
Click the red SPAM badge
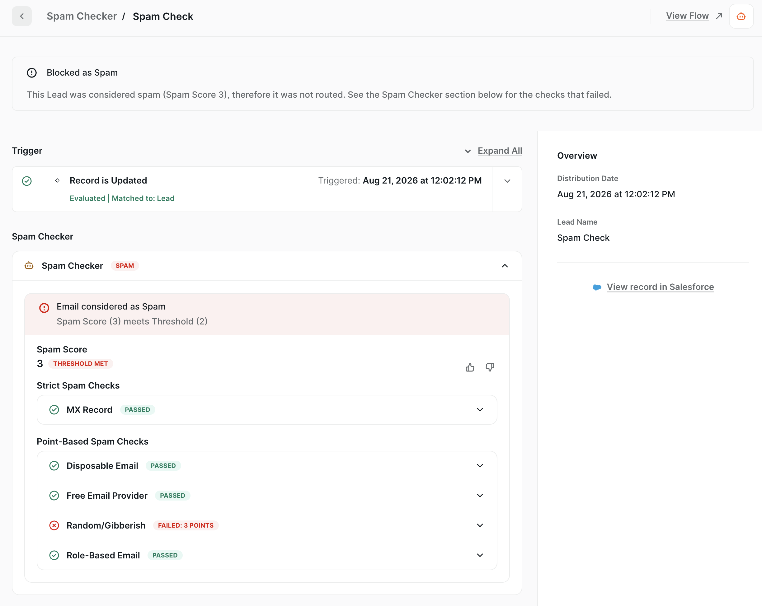click(x=125, y=266)
